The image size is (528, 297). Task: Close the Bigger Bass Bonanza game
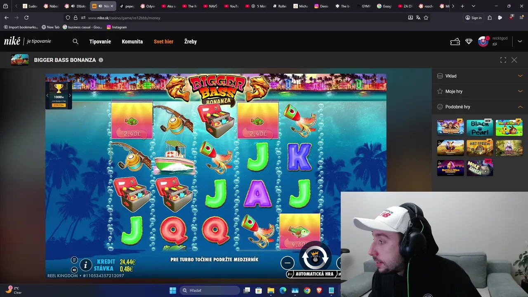[x=514, y=60]
